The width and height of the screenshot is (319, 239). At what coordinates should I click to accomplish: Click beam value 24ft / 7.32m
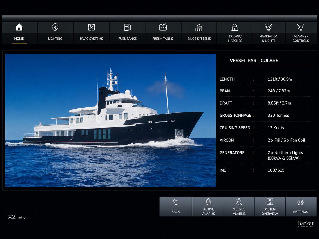(x=279, y=91)
